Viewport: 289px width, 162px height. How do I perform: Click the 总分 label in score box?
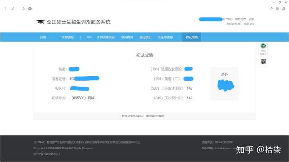[x=224, y=75]
